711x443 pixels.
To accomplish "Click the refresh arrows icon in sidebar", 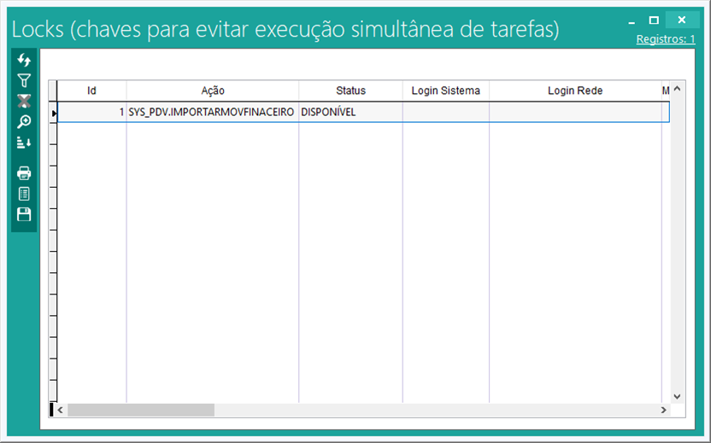I will [x=24, y=60].
